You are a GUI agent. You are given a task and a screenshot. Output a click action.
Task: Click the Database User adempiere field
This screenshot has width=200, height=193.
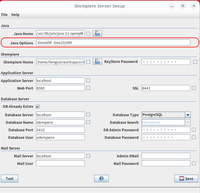click(60, 137)
